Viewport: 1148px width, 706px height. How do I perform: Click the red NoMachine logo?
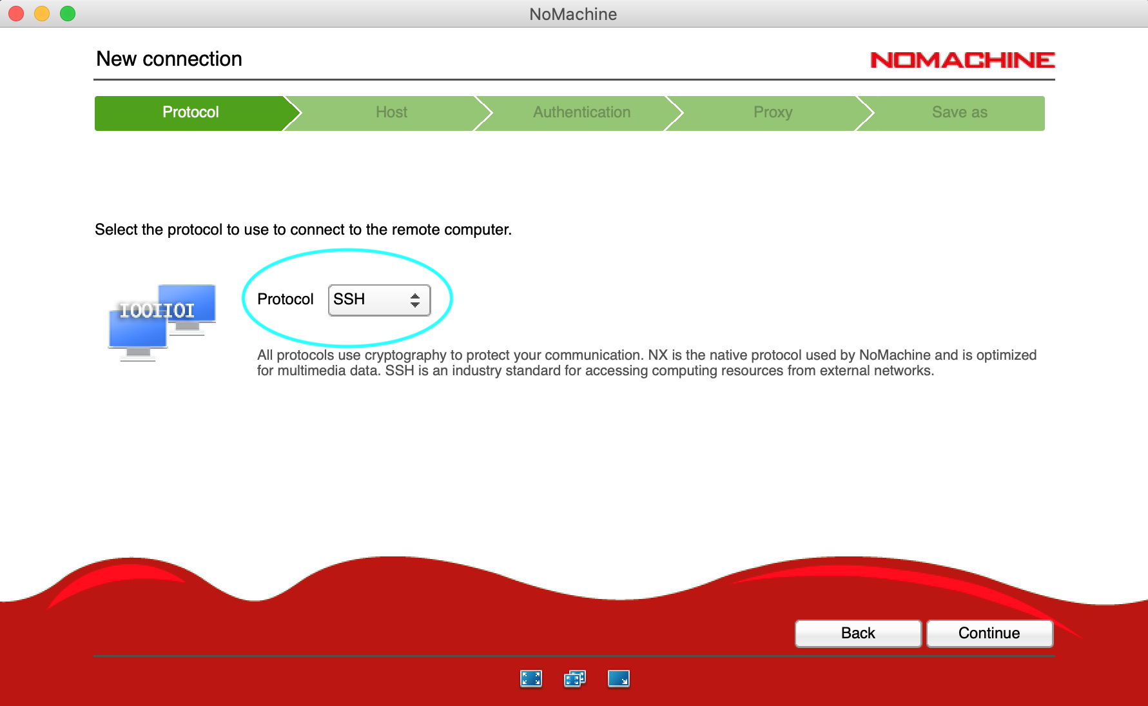[962, 60]
